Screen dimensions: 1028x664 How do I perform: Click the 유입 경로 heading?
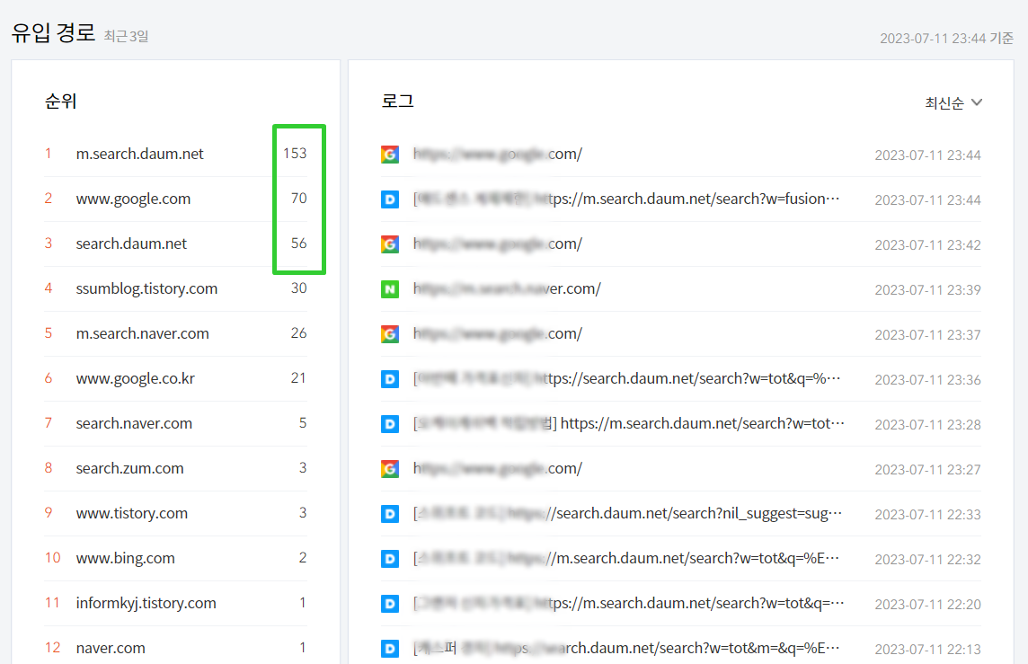(x=53, y=32)
